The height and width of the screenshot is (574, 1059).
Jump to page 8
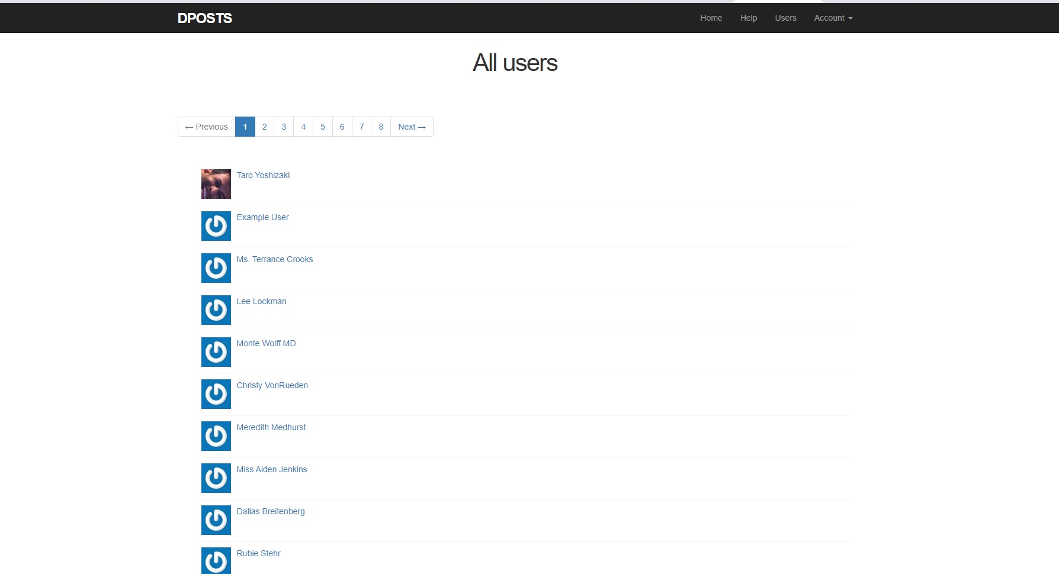click(381, 127)
